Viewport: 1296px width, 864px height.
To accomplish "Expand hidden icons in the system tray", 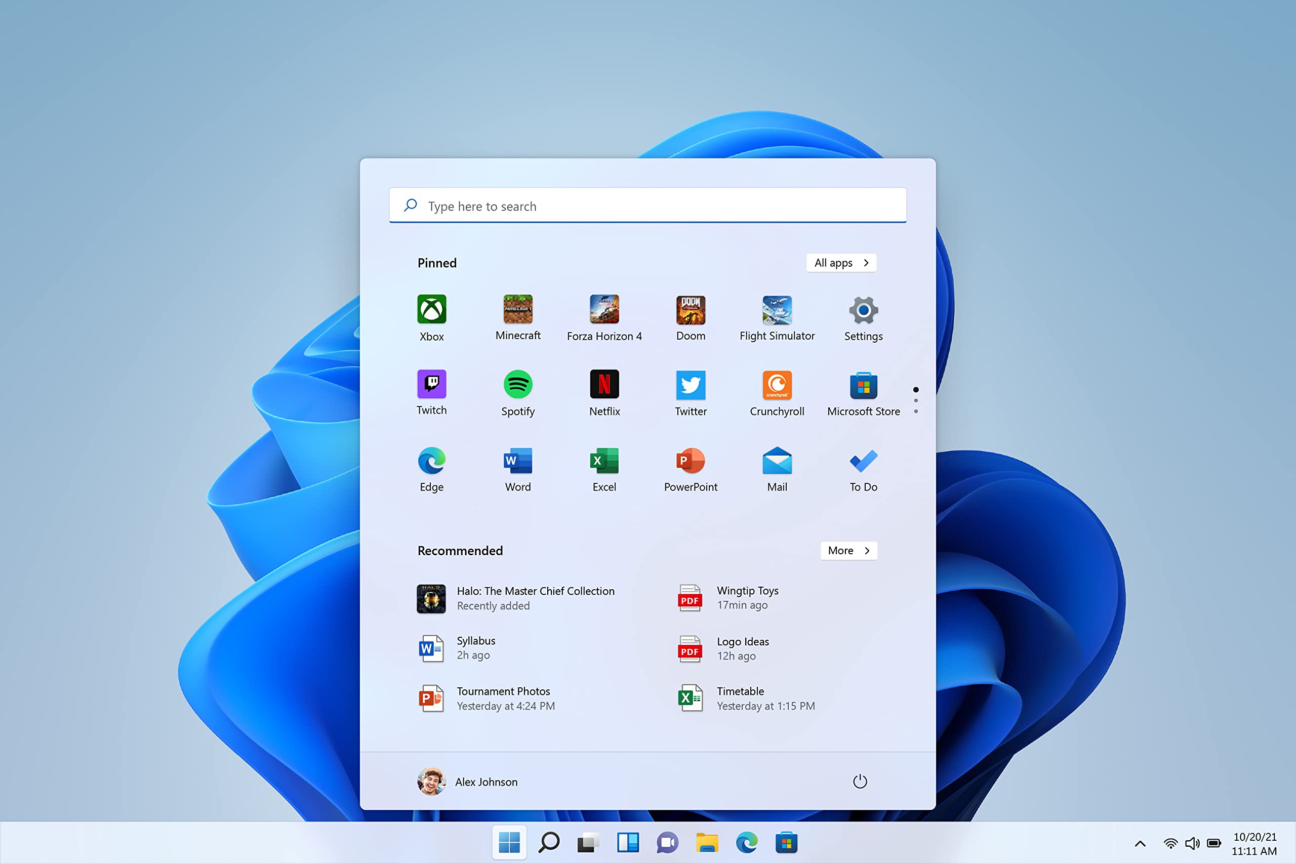I will (x=1140, y=843).
